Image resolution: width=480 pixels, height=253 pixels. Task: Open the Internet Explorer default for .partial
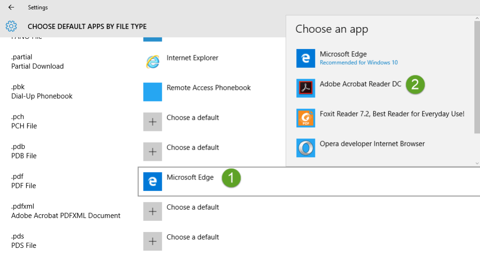(x=192, y=58)
